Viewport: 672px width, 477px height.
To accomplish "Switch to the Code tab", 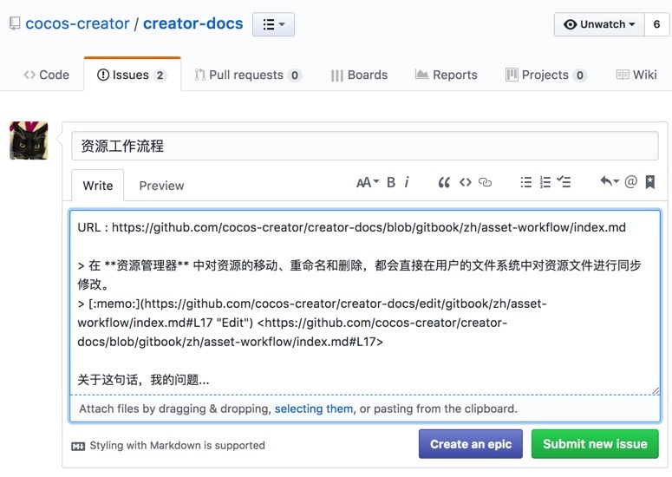I will pyautogui.click(x=46, y=75).
